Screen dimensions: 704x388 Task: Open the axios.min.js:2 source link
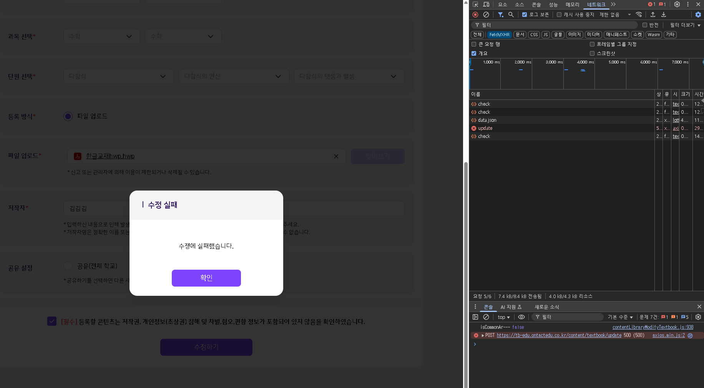click(668, 335)
